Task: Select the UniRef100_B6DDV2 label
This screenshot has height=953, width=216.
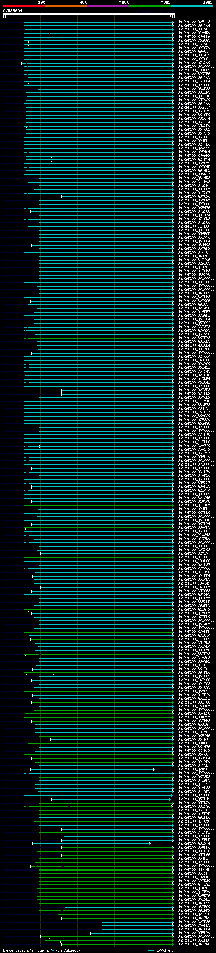Action: pyautogui.click(x=194, y=338)
